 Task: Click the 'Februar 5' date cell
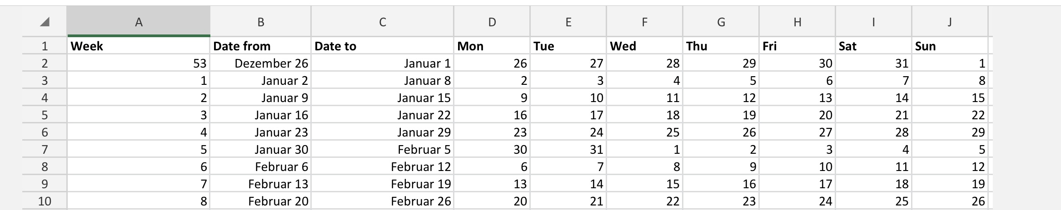click(382, 150)
